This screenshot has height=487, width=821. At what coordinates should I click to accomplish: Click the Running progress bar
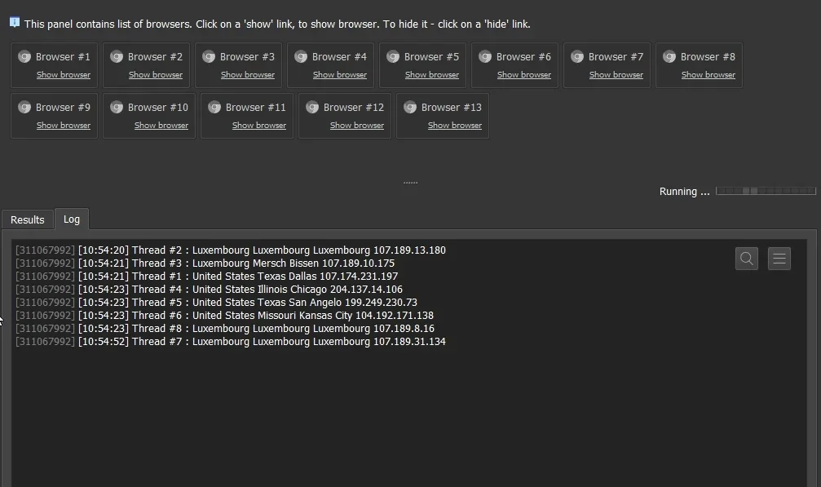(x=766, y=191)
